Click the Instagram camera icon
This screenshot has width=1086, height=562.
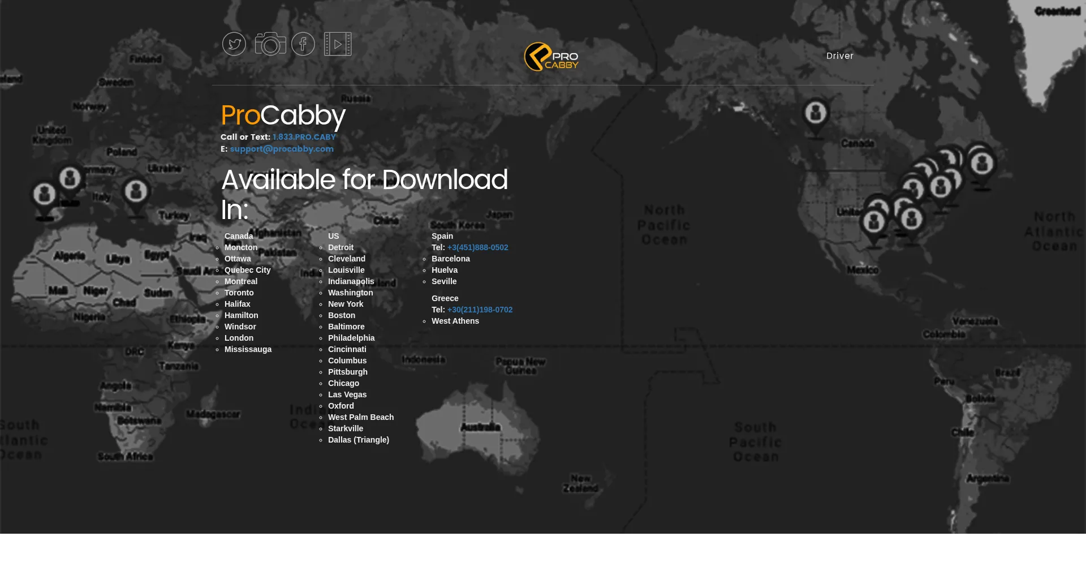270,44
